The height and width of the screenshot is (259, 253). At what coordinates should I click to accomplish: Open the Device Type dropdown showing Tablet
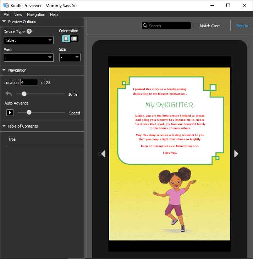tap(29, 40)
